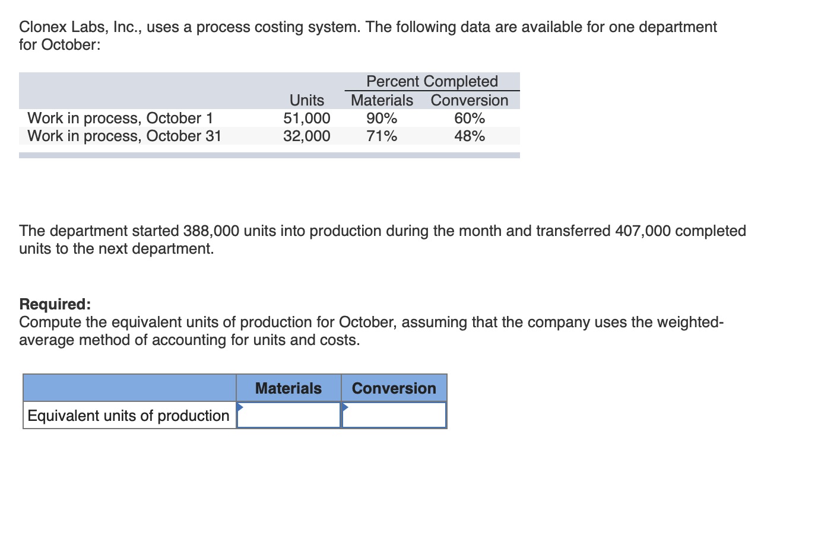Click the Materials percent column header

pyautogui.click(x=381, y=100)
